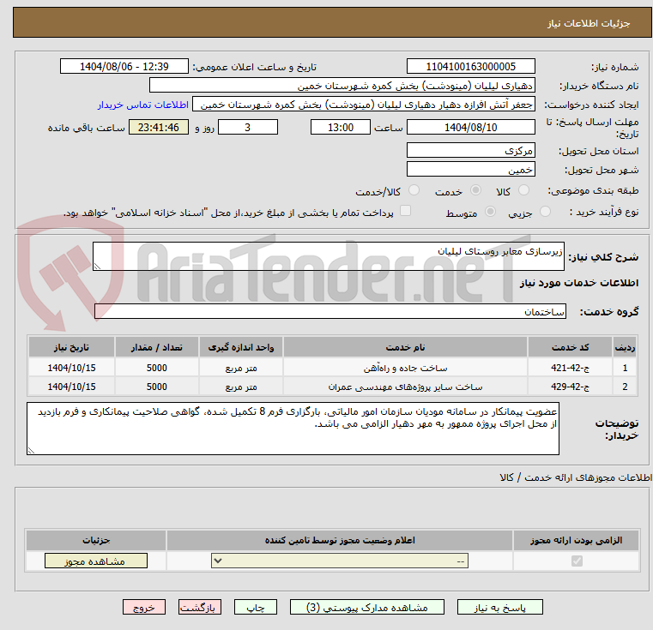Viewport: 653px width, 630px height.
Task: Click the پاسخ به نیاز button
Action: (x=500, y=607)
